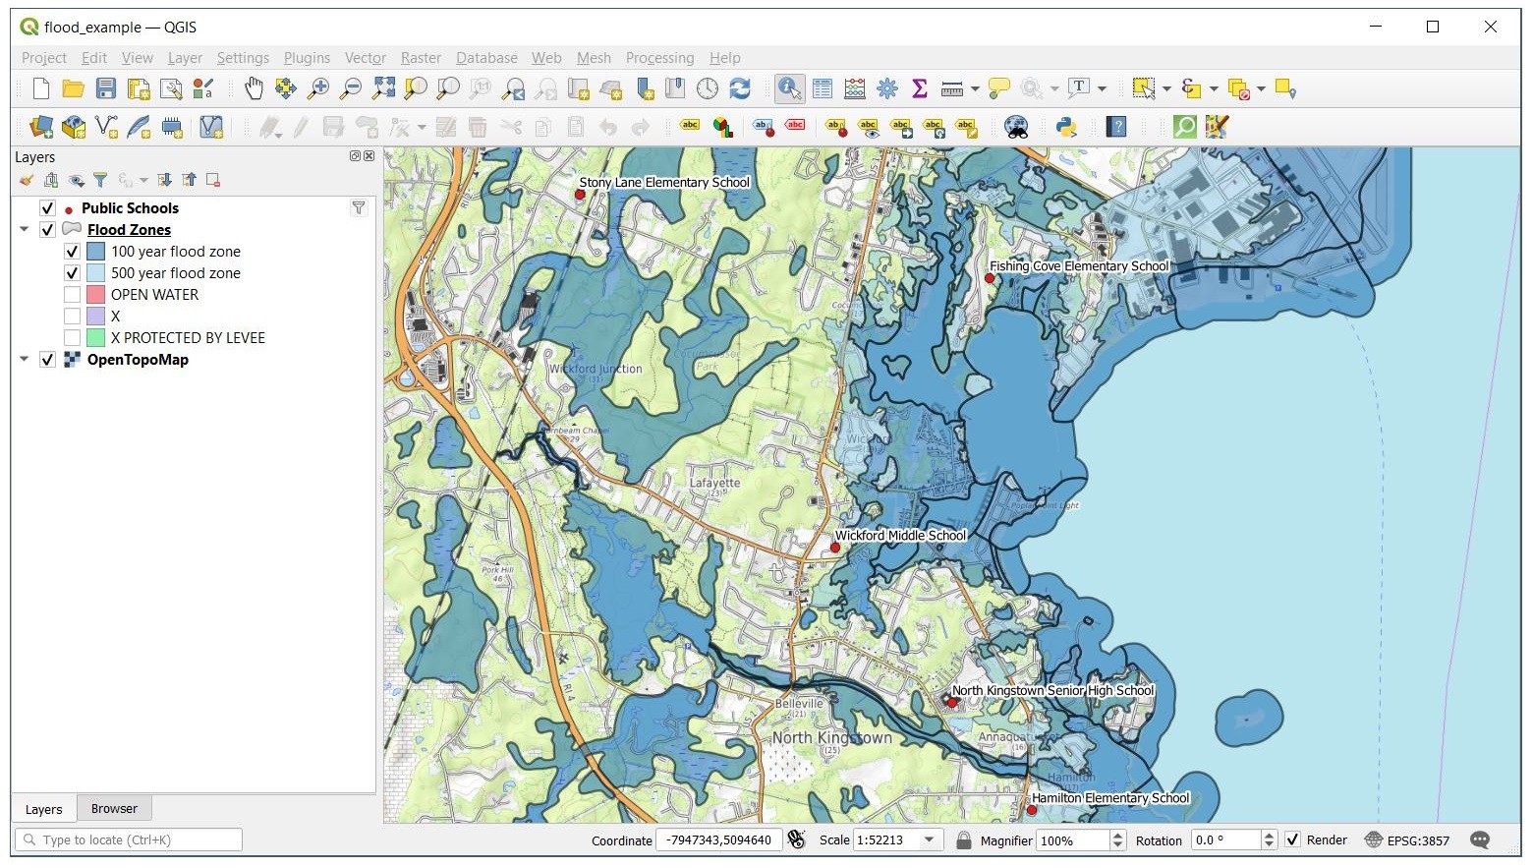
Task: Switch to the Browser tab
Action: pos(114,809)
